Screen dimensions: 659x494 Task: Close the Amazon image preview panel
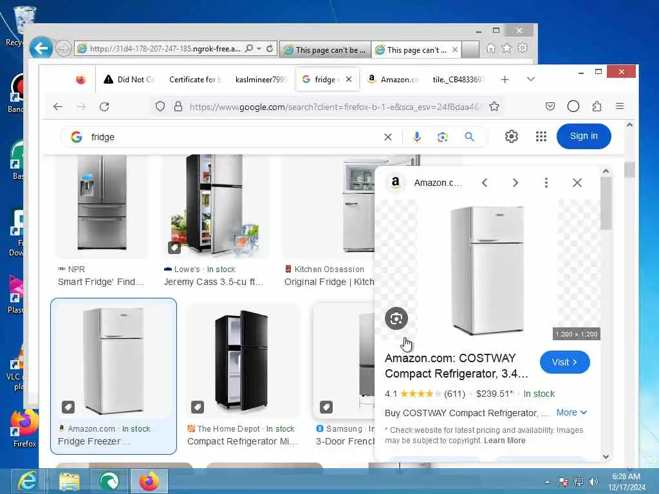[x=577, y=183]
